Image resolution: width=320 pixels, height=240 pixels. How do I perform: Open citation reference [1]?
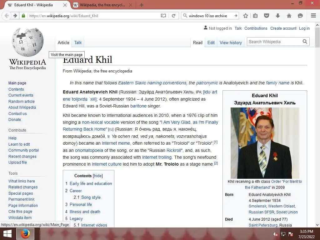pyautogui.click(x=216, y=142)
